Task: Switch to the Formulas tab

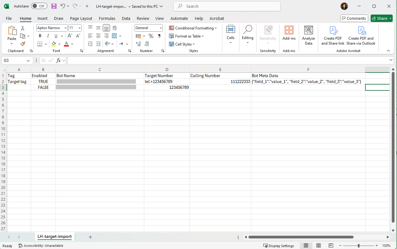Action: coord(107,18)
